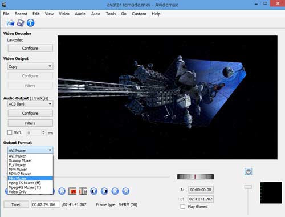Select Mpeg-PS Muxer (ff) option
Viewport: 285px width, 217px height.
(30, 187)
